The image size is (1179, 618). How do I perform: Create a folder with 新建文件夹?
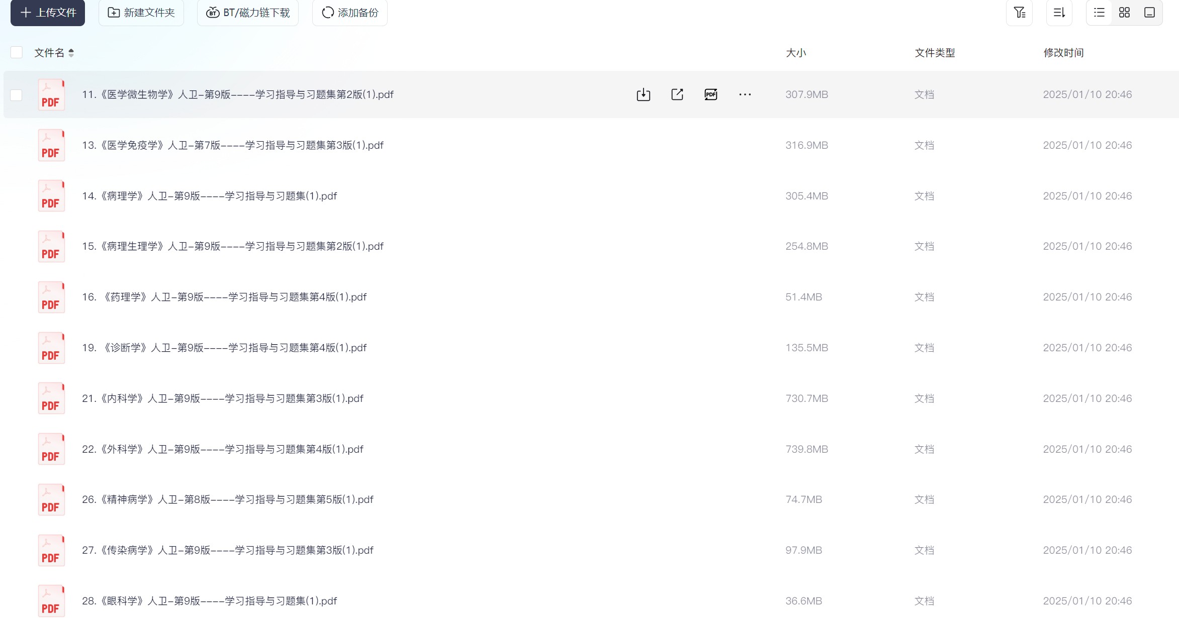point(141,12)
